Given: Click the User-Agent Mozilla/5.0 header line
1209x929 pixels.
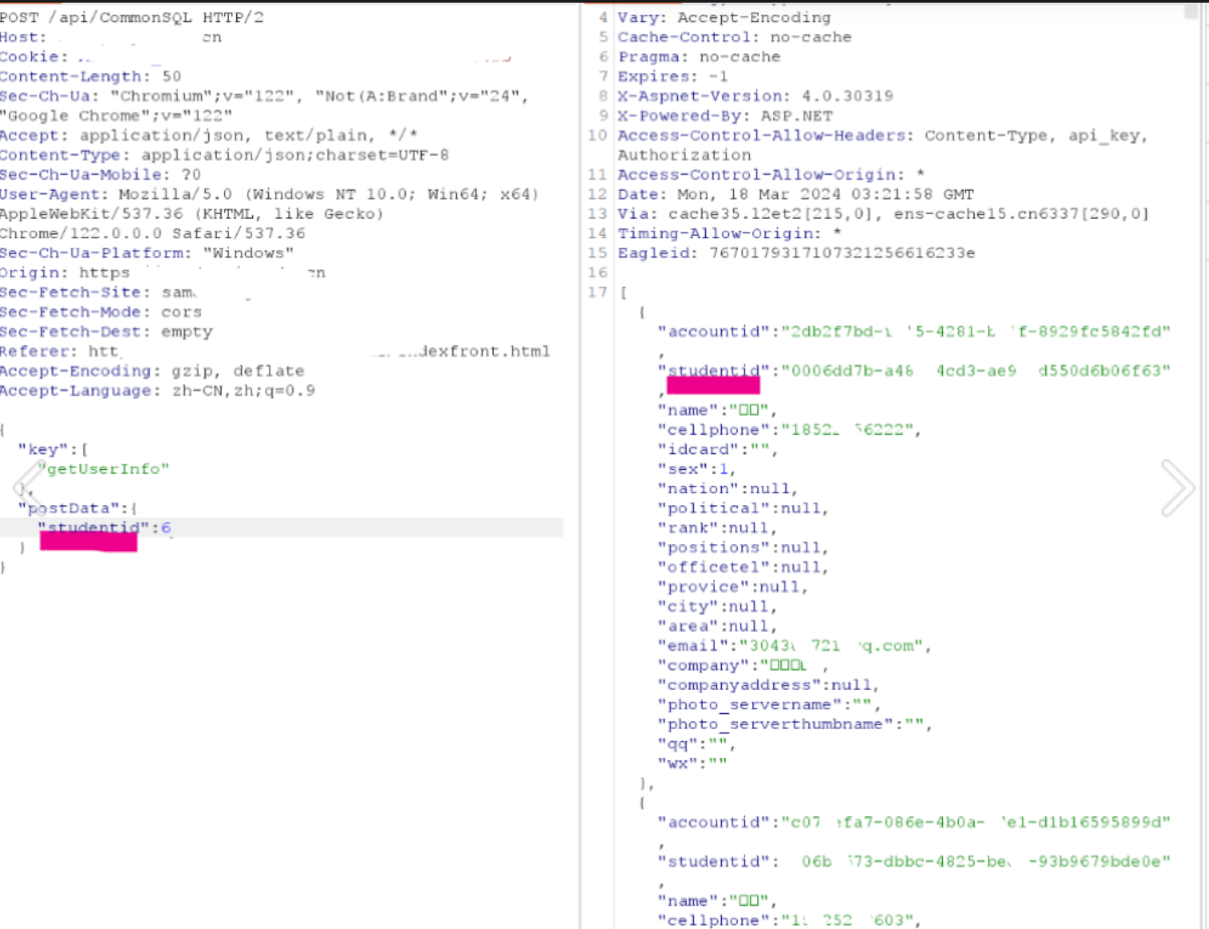Looking at the screenshot, I should pos(269,194).
